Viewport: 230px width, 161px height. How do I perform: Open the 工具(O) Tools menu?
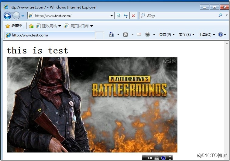[x=207, y=35]
